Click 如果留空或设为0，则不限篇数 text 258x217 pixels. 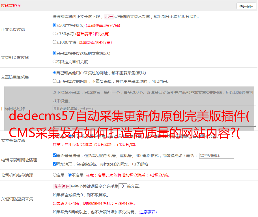point(81,195)
